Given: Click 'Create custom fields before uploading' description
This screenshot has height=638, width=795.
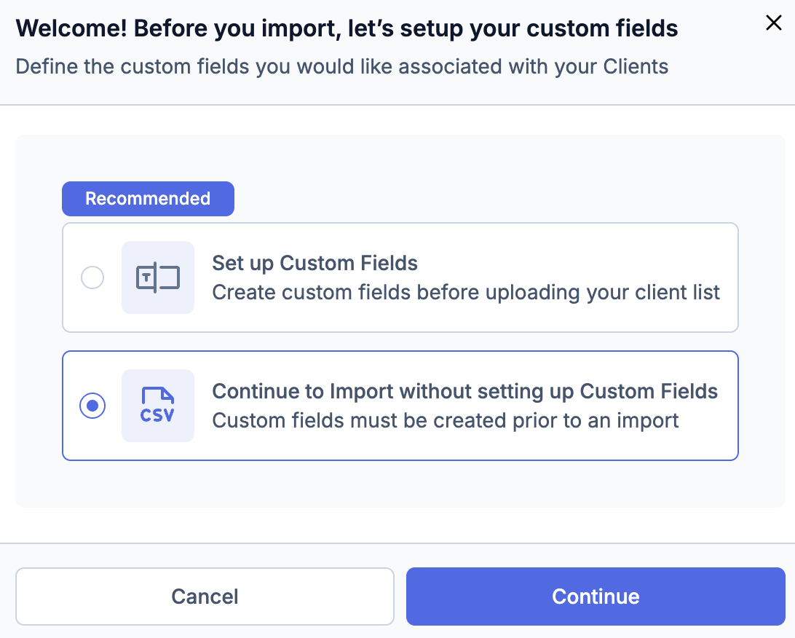Looking at the screenshot, I should click(x=466, y=293).
